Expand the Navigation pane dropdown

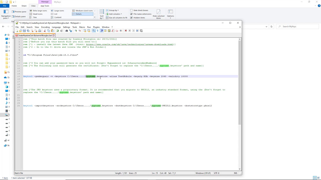[x=6, y=15]
